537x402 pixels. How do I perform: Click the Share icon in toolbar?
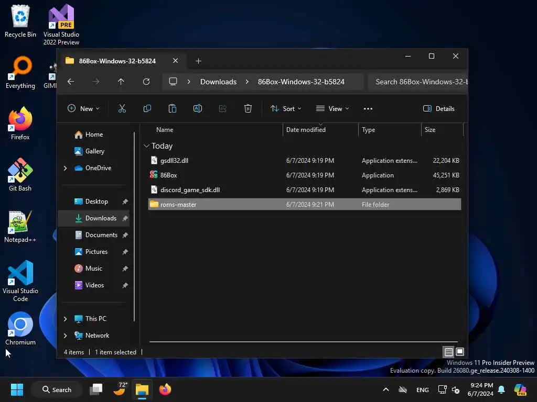point(222,109)
